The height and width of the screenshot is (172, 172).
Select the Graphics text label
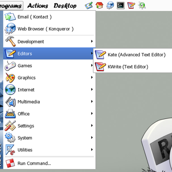(27, 78)
